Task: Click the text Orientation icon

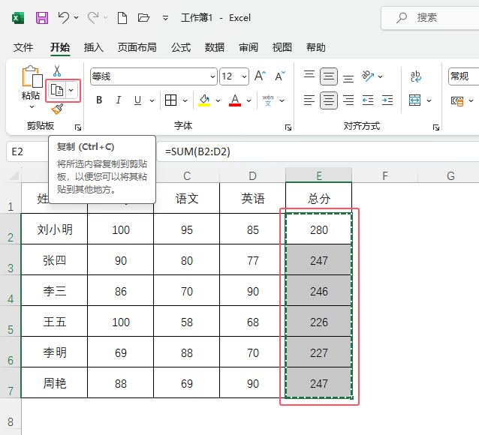Action: (x=368, y=76)
